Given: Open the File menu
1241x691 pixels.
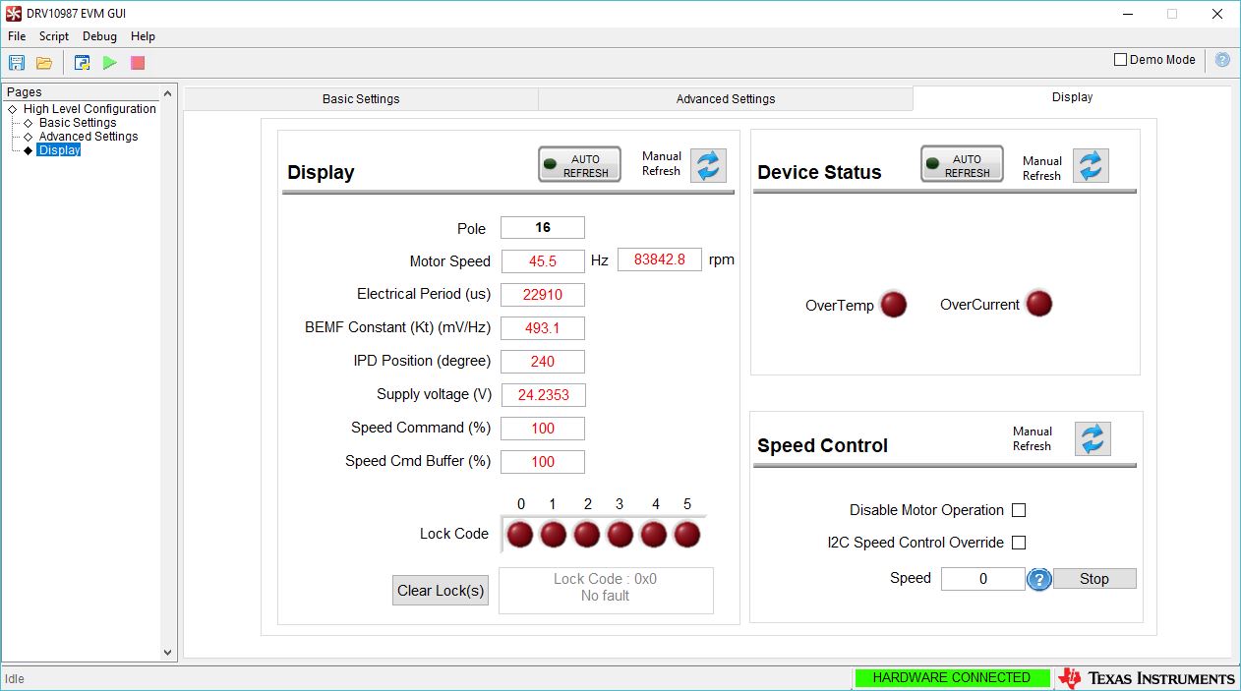Looking at the screenshot, I should pos(17,36).
